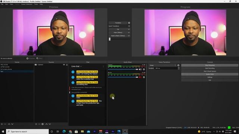Viewport: 239px width, 134px height.
Task: Select the Test scene
Action: (x=17, y=71)
